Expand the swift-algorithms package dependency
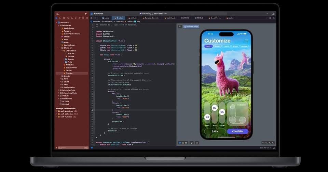This screenshot has width=328, height=172. click(57, 111)
